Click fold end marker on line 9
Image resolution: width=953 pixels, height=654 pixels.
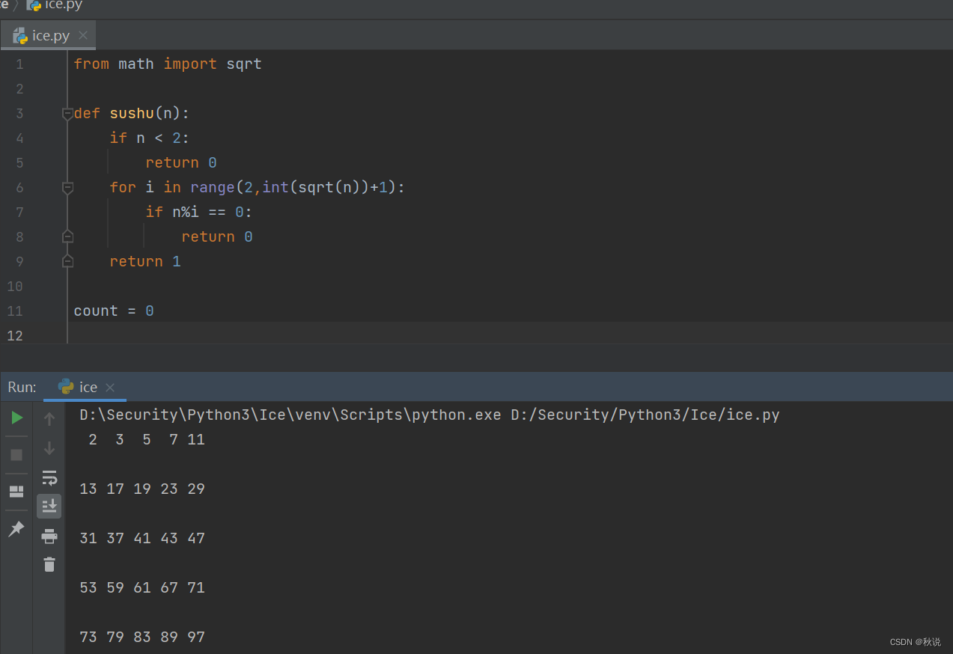click(x=67, y=261)
